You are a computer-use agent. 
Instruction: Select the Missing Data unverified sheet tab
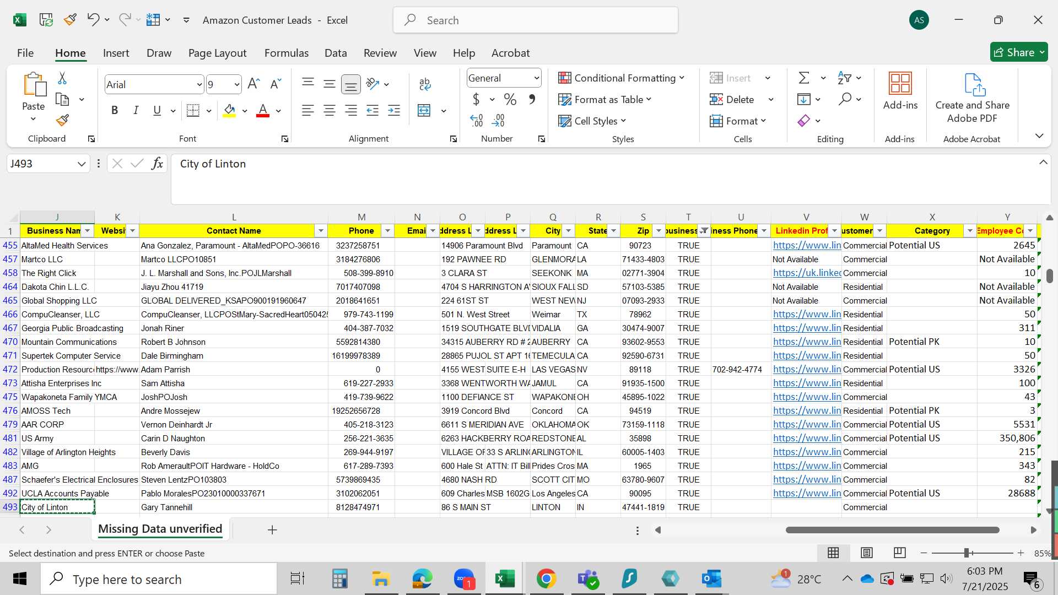[160, 529]
